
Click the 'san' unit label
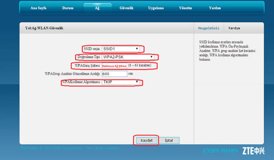click(x=131, y=73)
